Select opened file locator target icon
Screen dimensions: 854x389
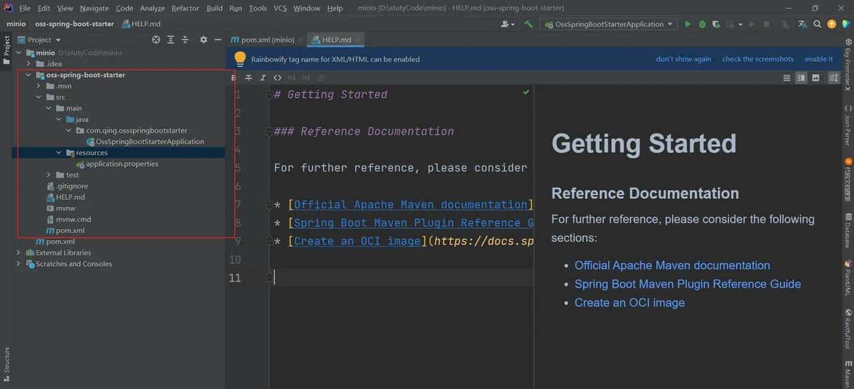(x=156, y=40)
